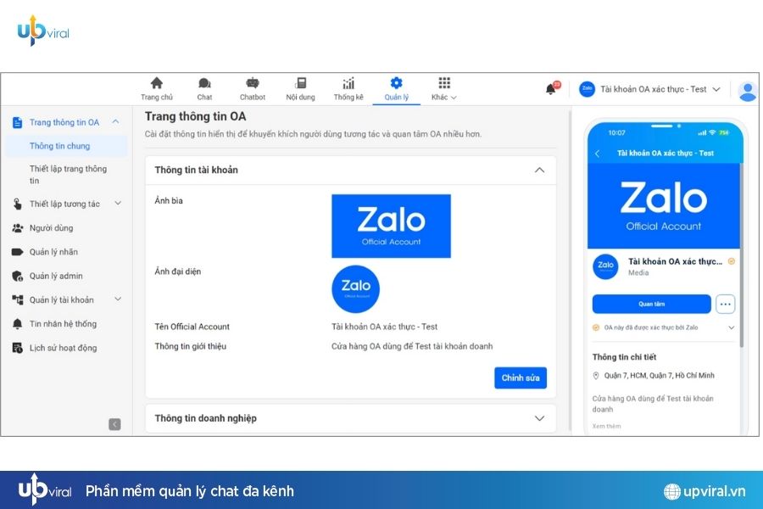
Task: Tap the back arrow in phone preview
Action: tap(598, 154)
